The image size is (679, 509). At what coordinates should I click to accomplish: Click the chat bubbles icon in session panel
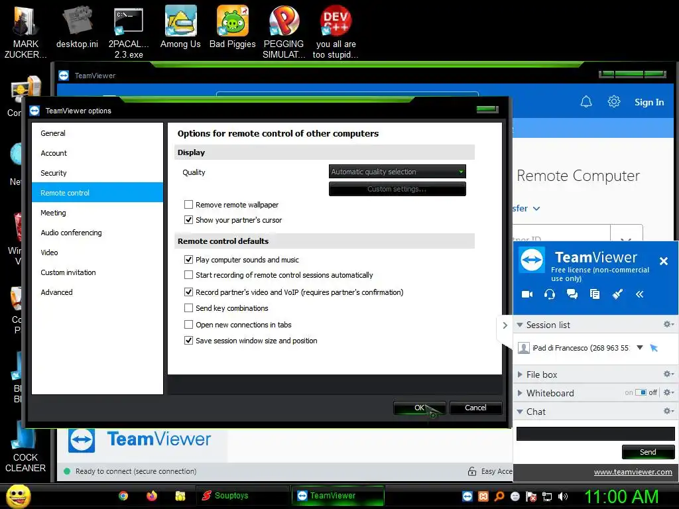coord(572,294)
